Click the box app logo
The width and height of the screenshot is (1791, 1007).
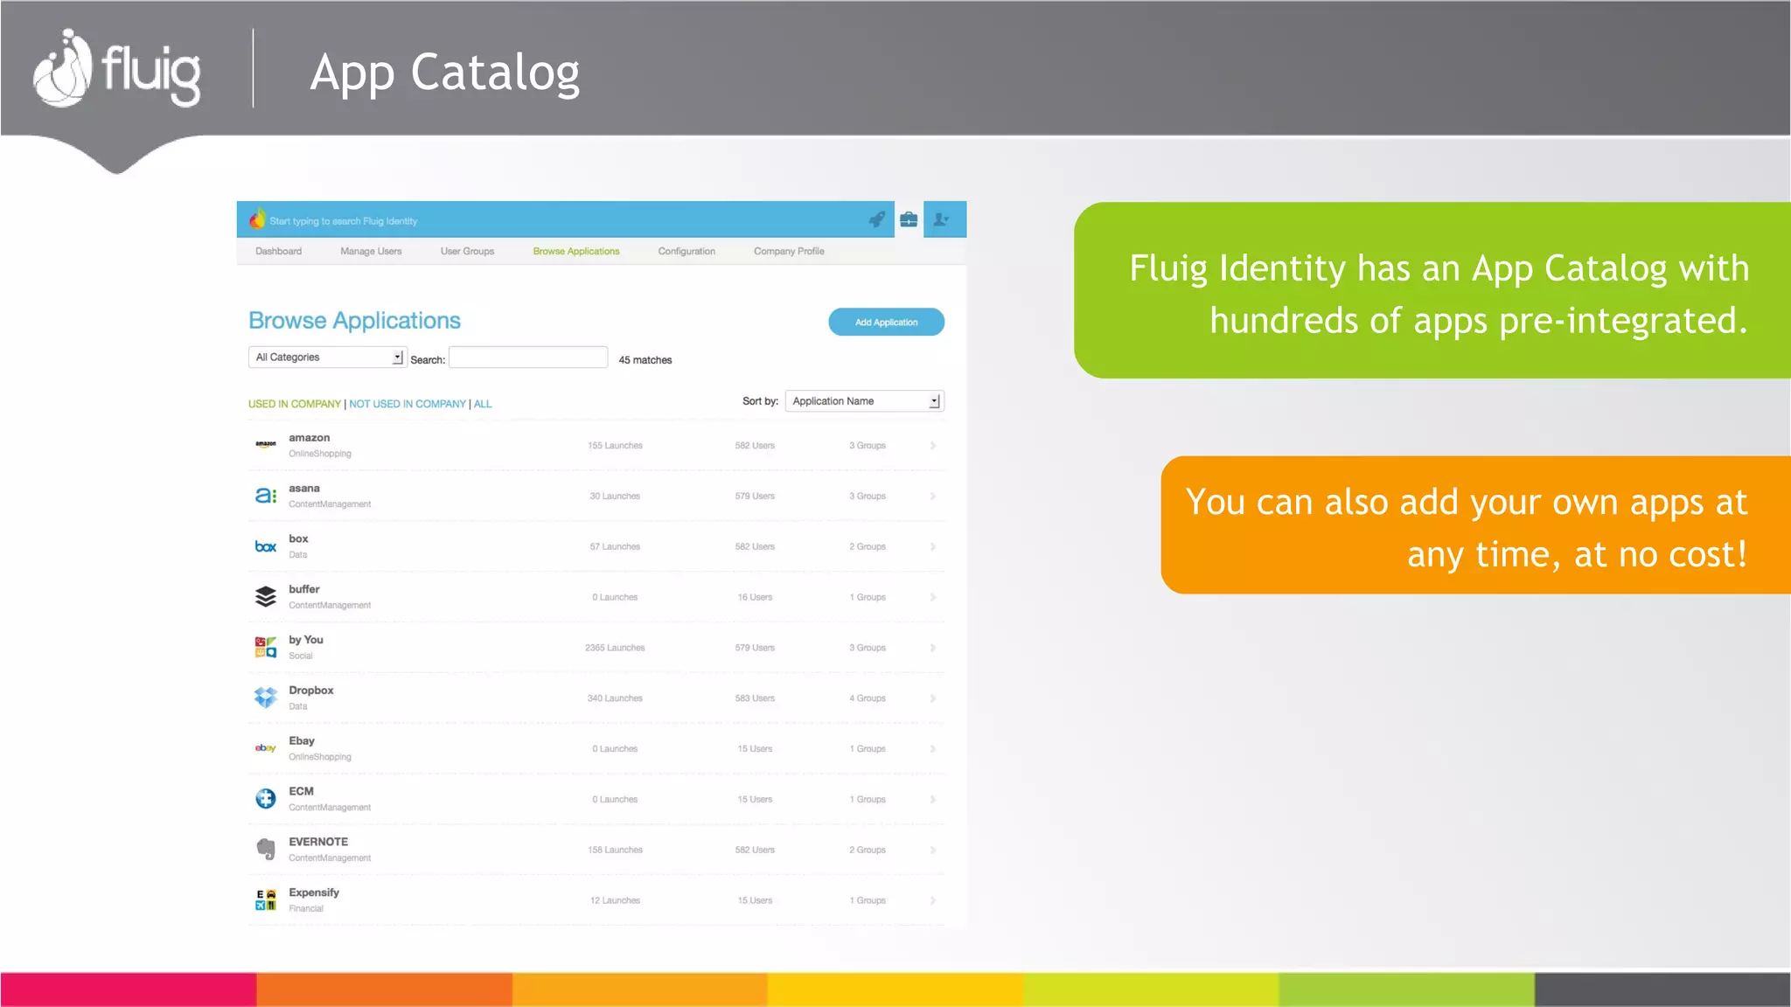(266, 546)
